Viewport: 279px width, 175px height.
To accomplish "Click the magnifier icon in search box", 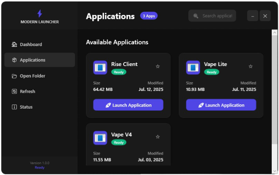I will coord(196,16).
